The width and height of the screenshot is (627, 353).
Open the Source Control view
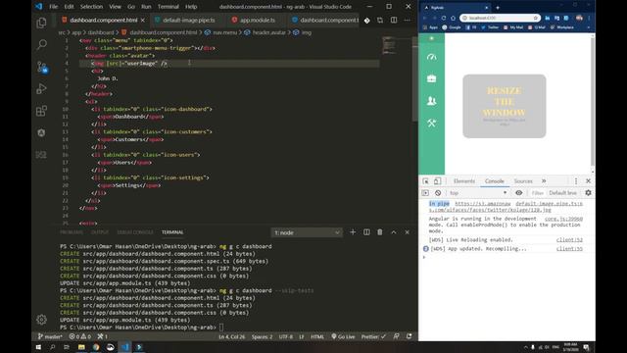pos(41,67)
